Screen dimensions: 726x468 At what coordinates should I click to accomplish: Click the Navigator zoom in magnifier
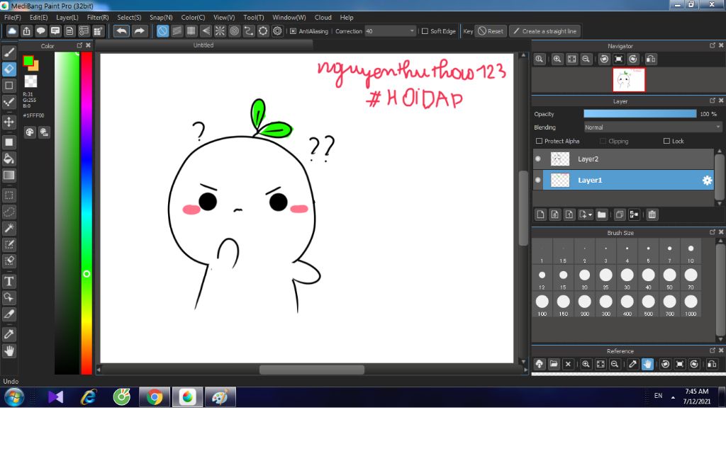coord(557,59)
